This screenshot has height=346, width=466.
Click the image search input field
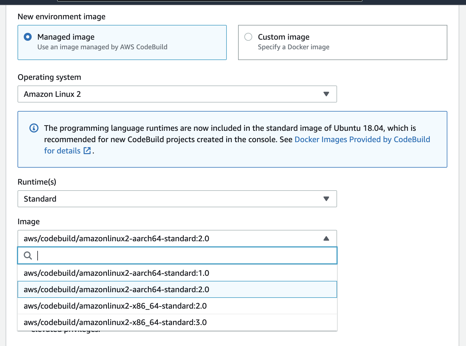tap(177, 255)
